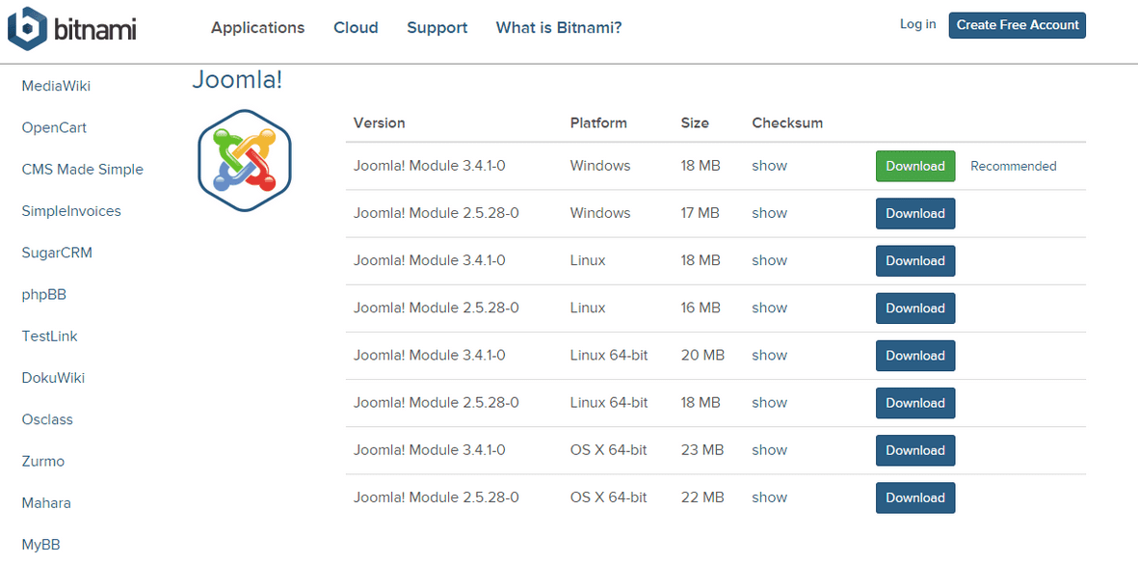Click the Create Free Account button
1138x564 pixels.
click(x=1018, y=25)
